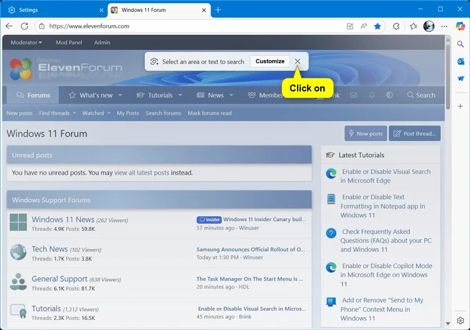
Task: Open the browser profile avatar
Action: [429, 26]
